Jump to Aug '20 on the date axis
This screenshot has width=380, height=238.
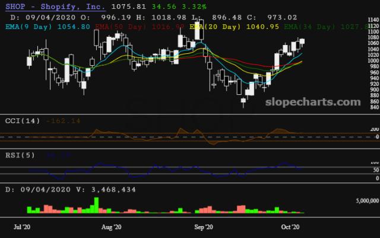(111, 227)
